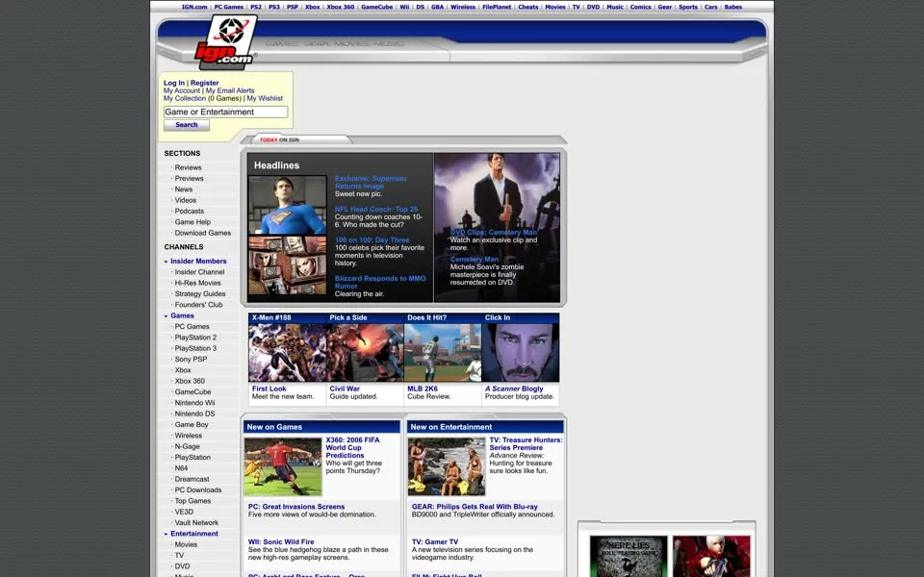Open 100 on 100: Day Three headline
924x577 pixels.
(x=372, y=240)
